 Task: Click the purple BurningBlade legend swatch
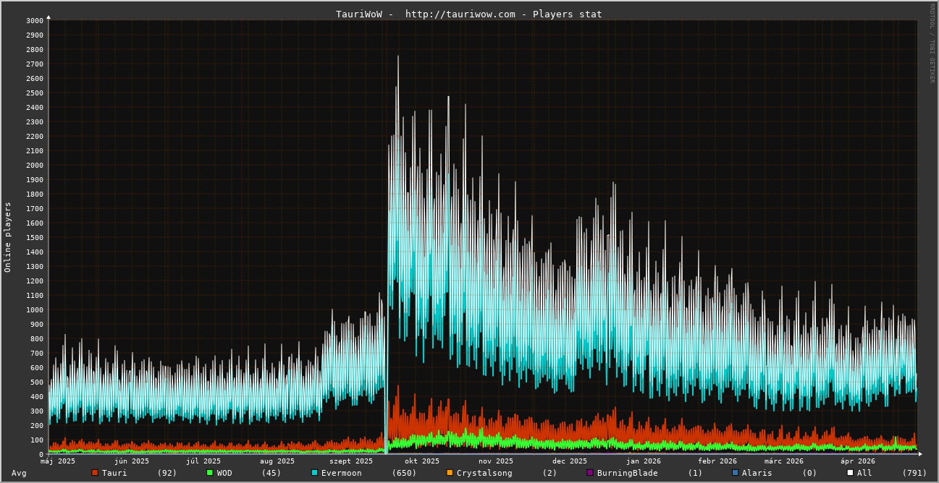590,473
